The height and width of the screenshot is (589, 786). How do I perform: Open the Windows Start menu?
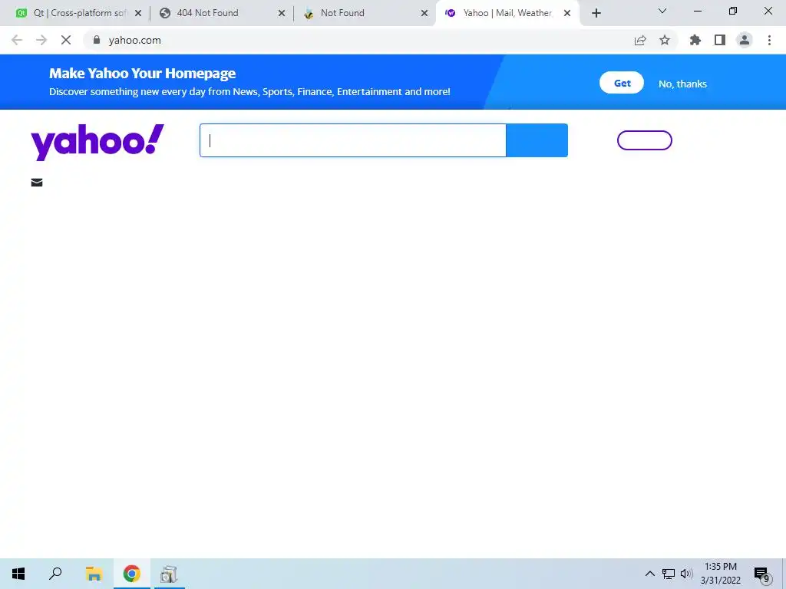pyautogui.click(x=18, y=574)
